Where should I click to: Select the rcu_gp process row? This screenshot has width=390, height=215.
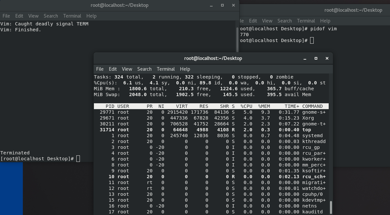[211, 147]
